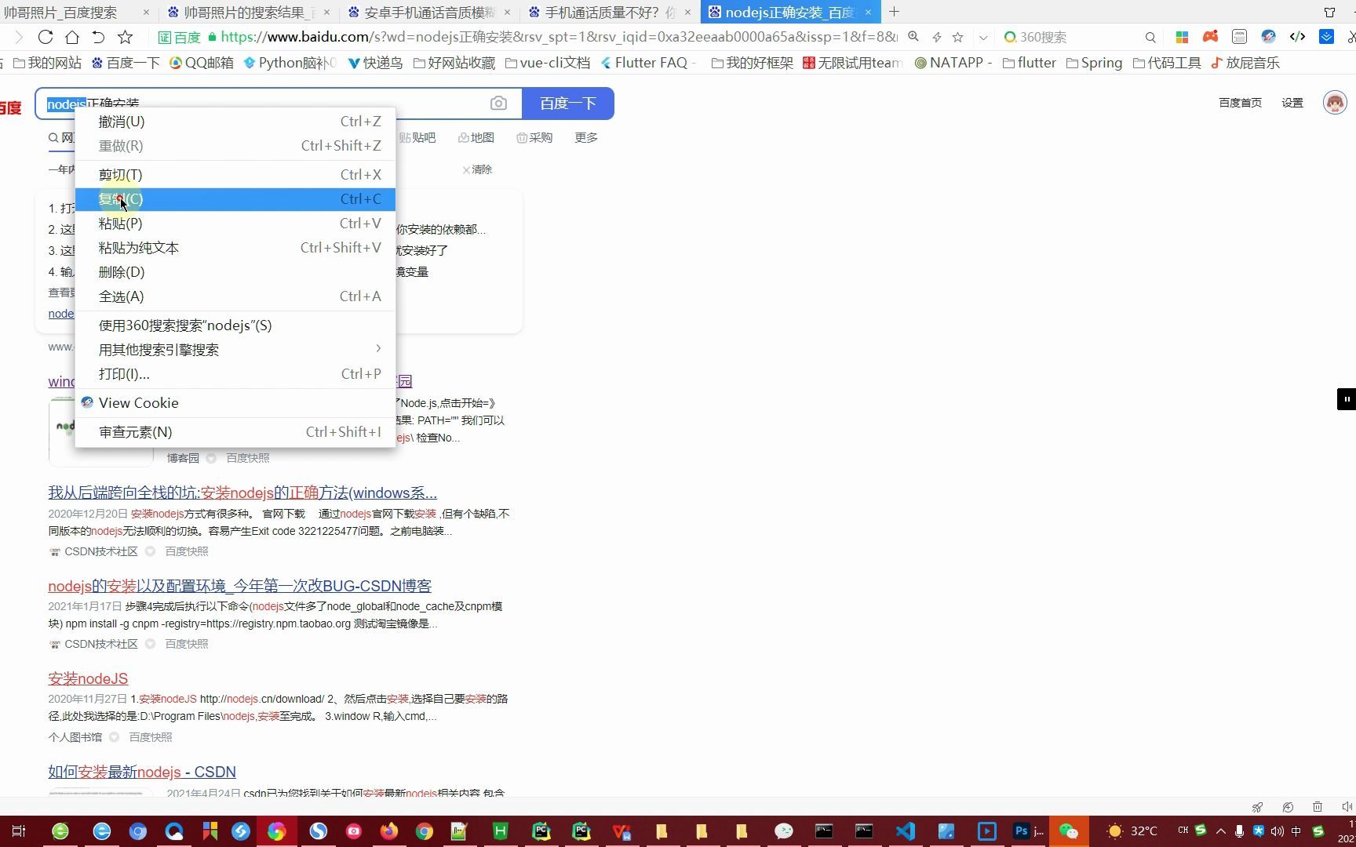The height and width of the screenshot is (847, 1356).
Task: Open the 更多 dropdown in Baidu navigation
Action: pyautogui.click(x=585, y=137)
